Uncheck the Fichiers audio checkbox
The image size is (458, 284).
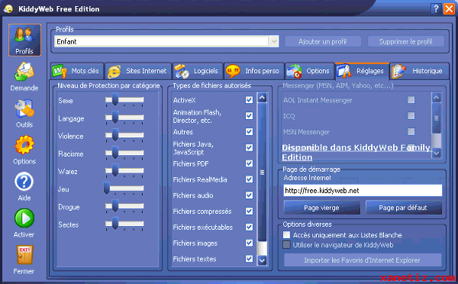249,195
